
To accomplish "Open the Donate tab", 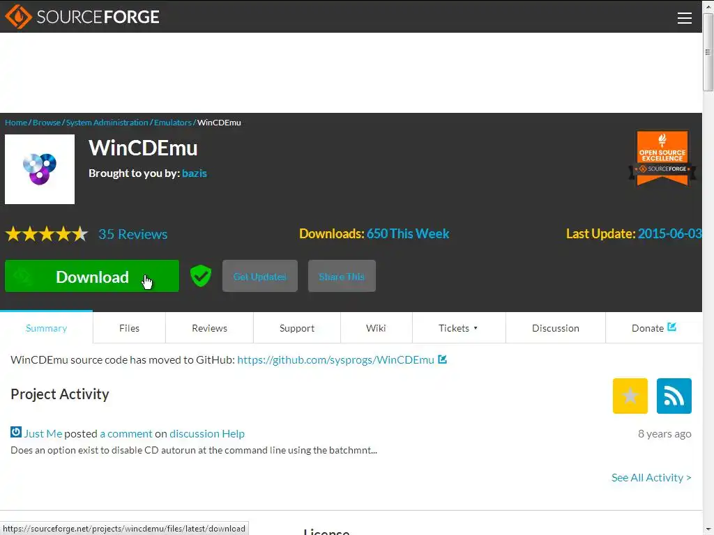I will click(x=654, y=328).
